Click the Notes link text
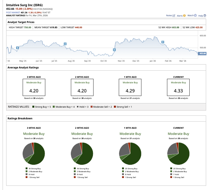The image size is (211, 190). (169, 16)
